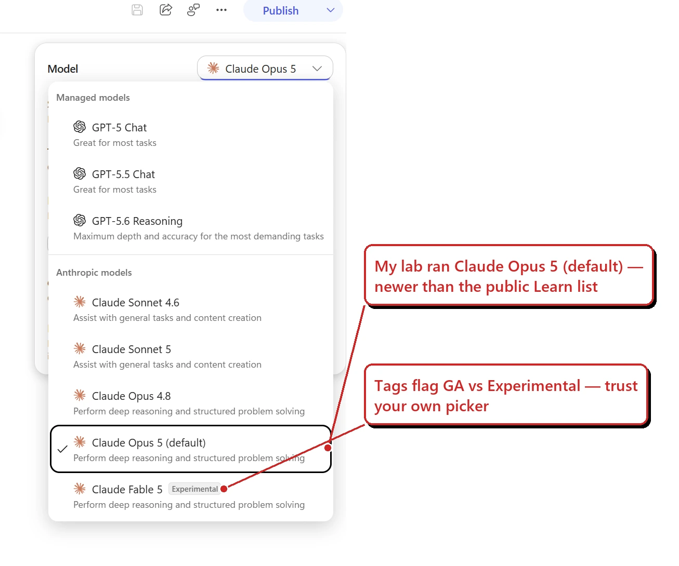Choose Claude Opus 4.8 from the list

(191, 403)
